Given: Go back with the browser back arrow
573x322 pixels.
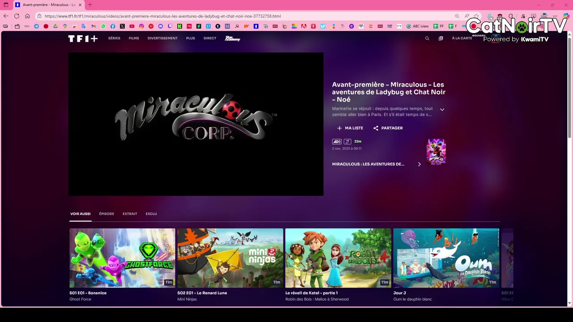Looking at the screenshot, I should pyautogui.click(x=6, y=16).
